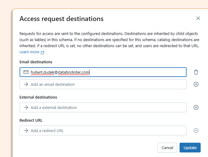Click arrow icon in 'Add a redirect URL'

pos(26,131)
